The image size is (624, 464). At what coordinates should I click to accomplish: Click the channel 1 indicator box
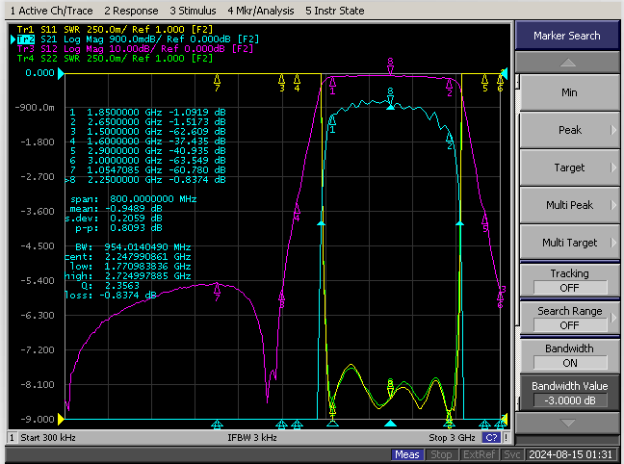point(12,438)
